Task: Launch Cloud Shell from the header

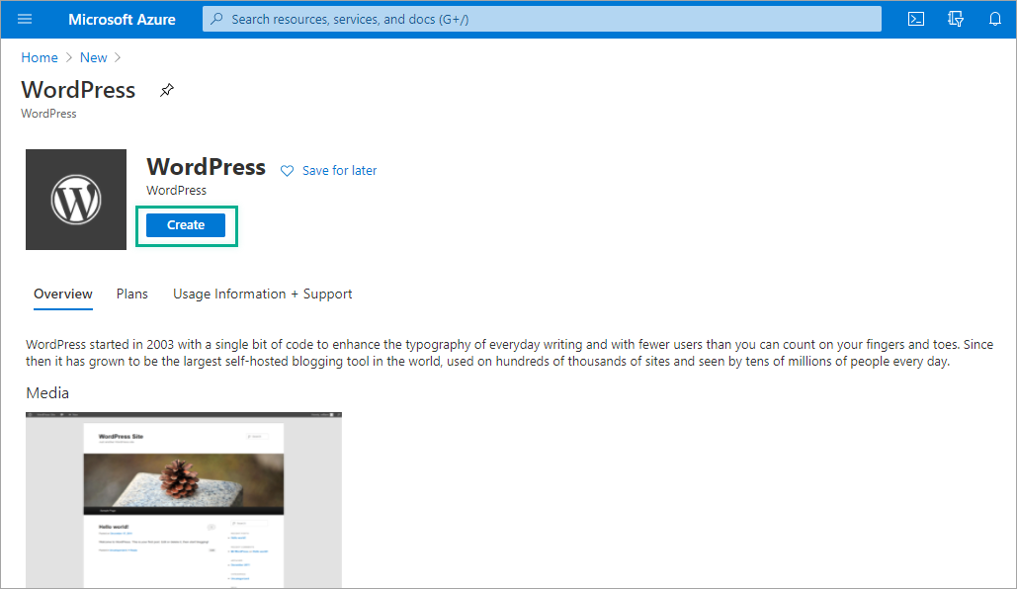Action: coord(916,19)
